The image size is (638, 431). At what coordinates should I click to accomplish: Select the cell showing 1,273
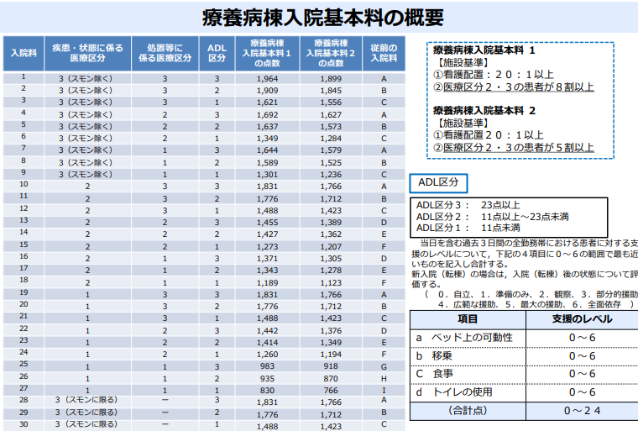click(267, 247)
